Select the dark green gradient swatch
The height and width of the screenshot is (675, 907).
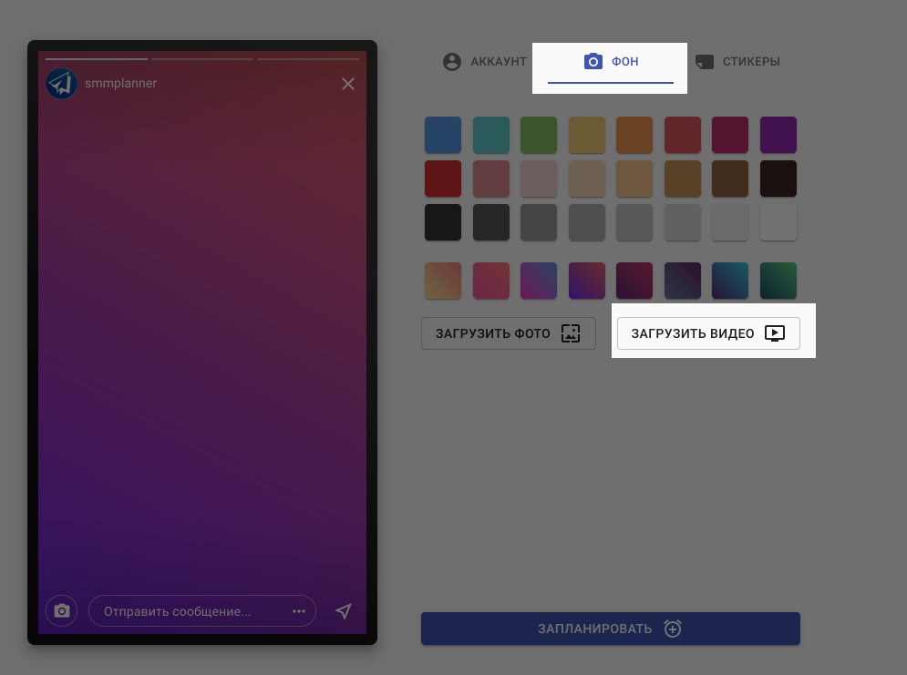[778, 281]
